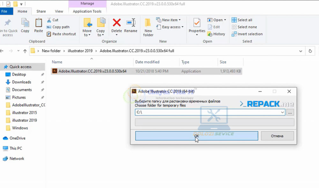
Task: Open the New item dropdown menu
Action: [169, 20]
